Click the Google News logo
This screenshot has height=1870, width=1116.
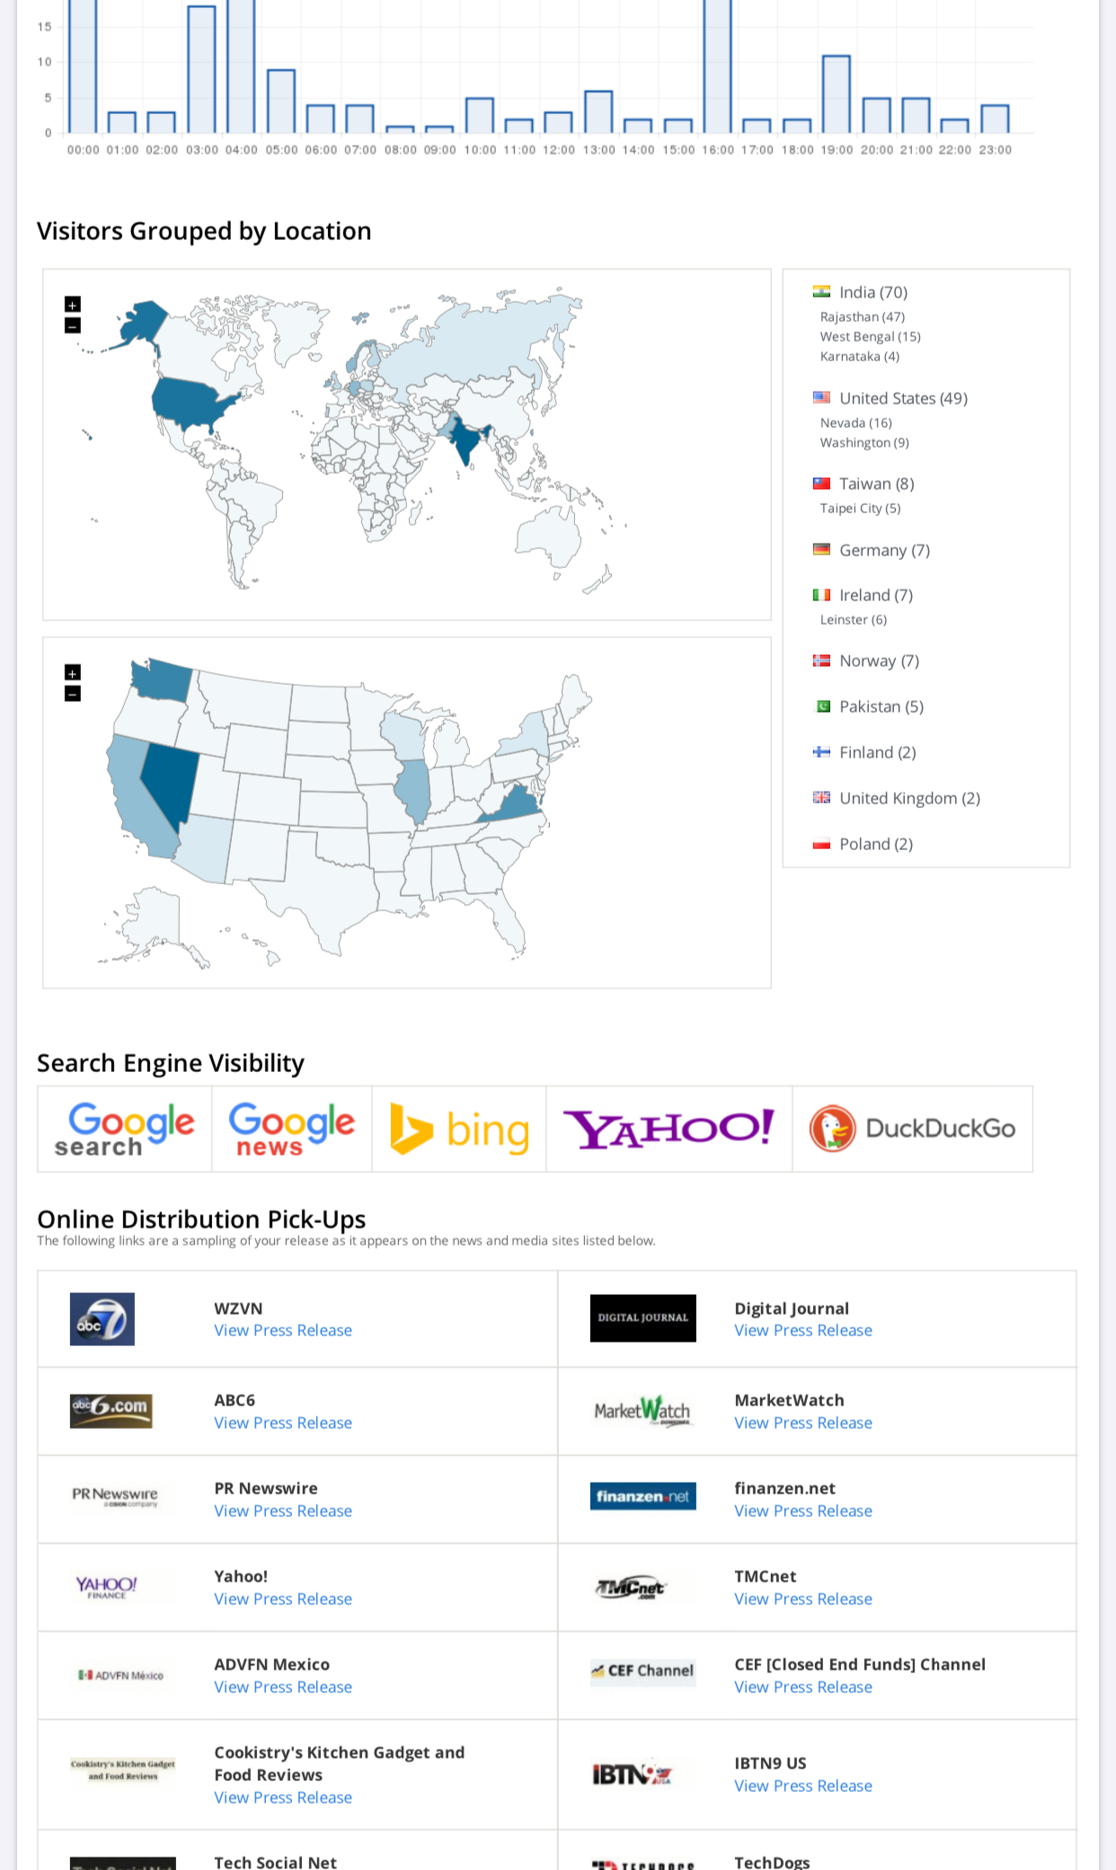click(x=292, y=1129)
